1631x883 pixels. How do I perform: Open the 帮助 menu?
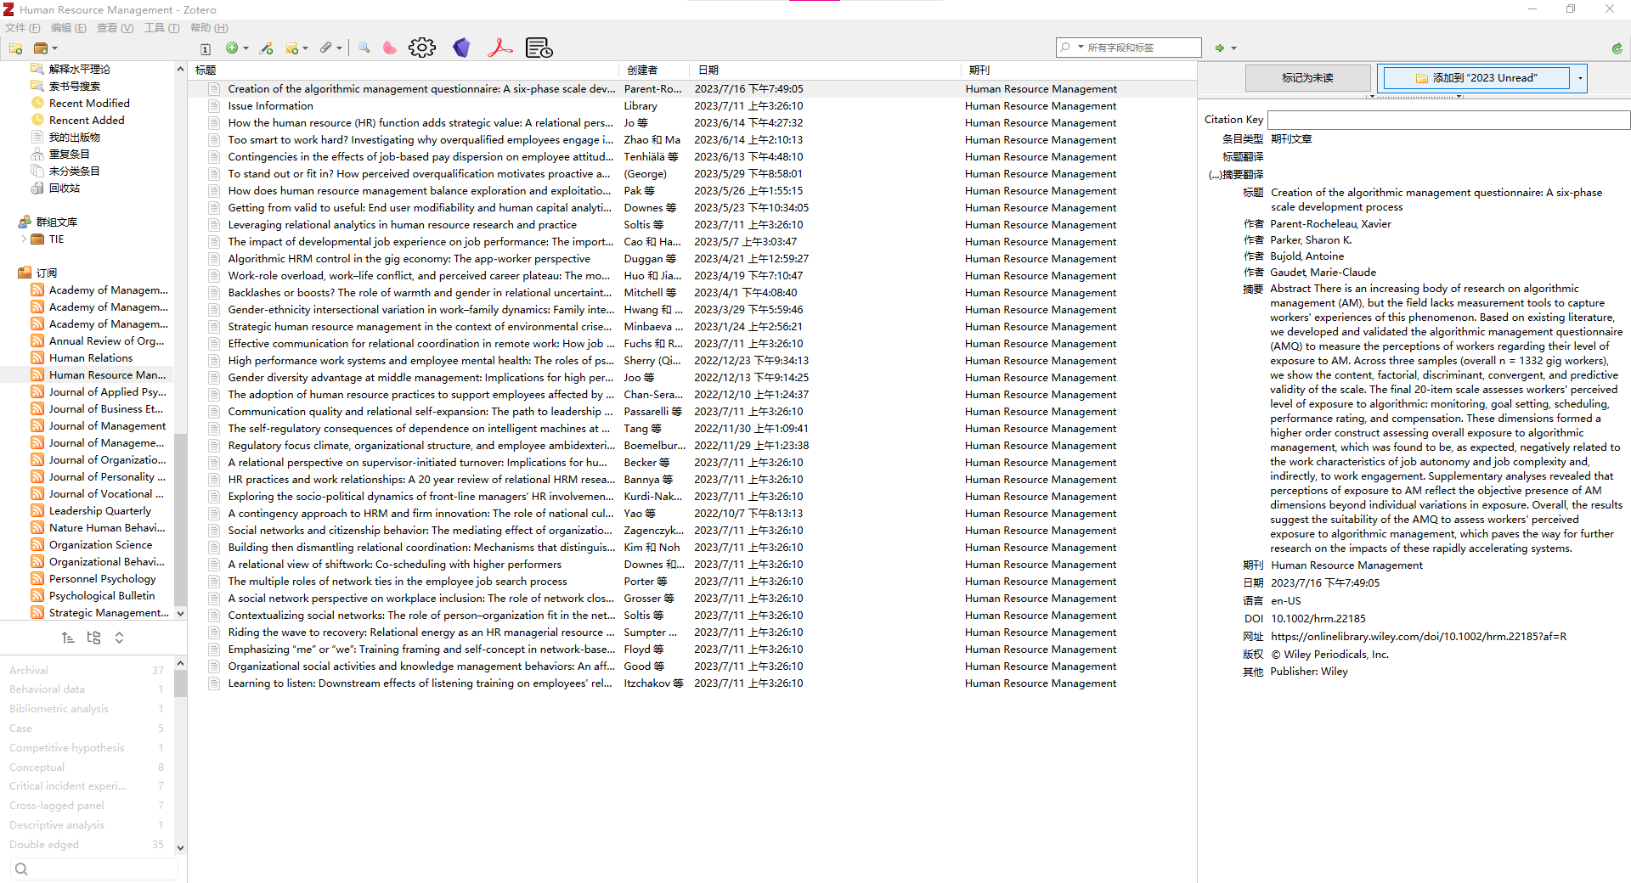point(209,28)
